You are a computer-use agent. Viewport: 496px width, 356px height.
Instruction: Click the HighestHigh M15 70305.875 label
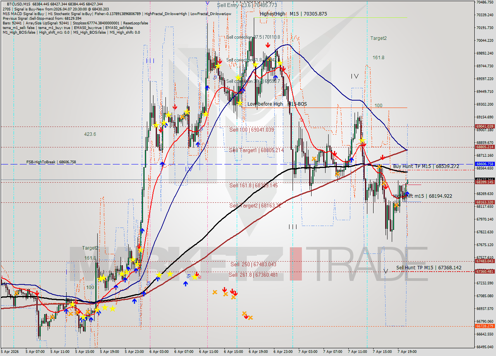(x=293, y=14)
